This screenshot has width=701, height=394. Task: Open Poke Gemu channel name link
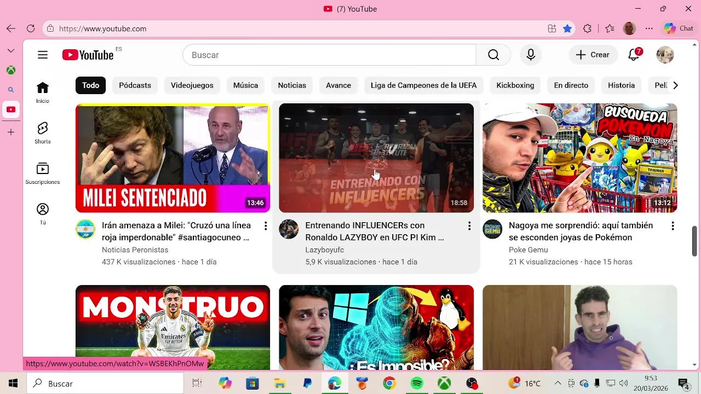528,250
